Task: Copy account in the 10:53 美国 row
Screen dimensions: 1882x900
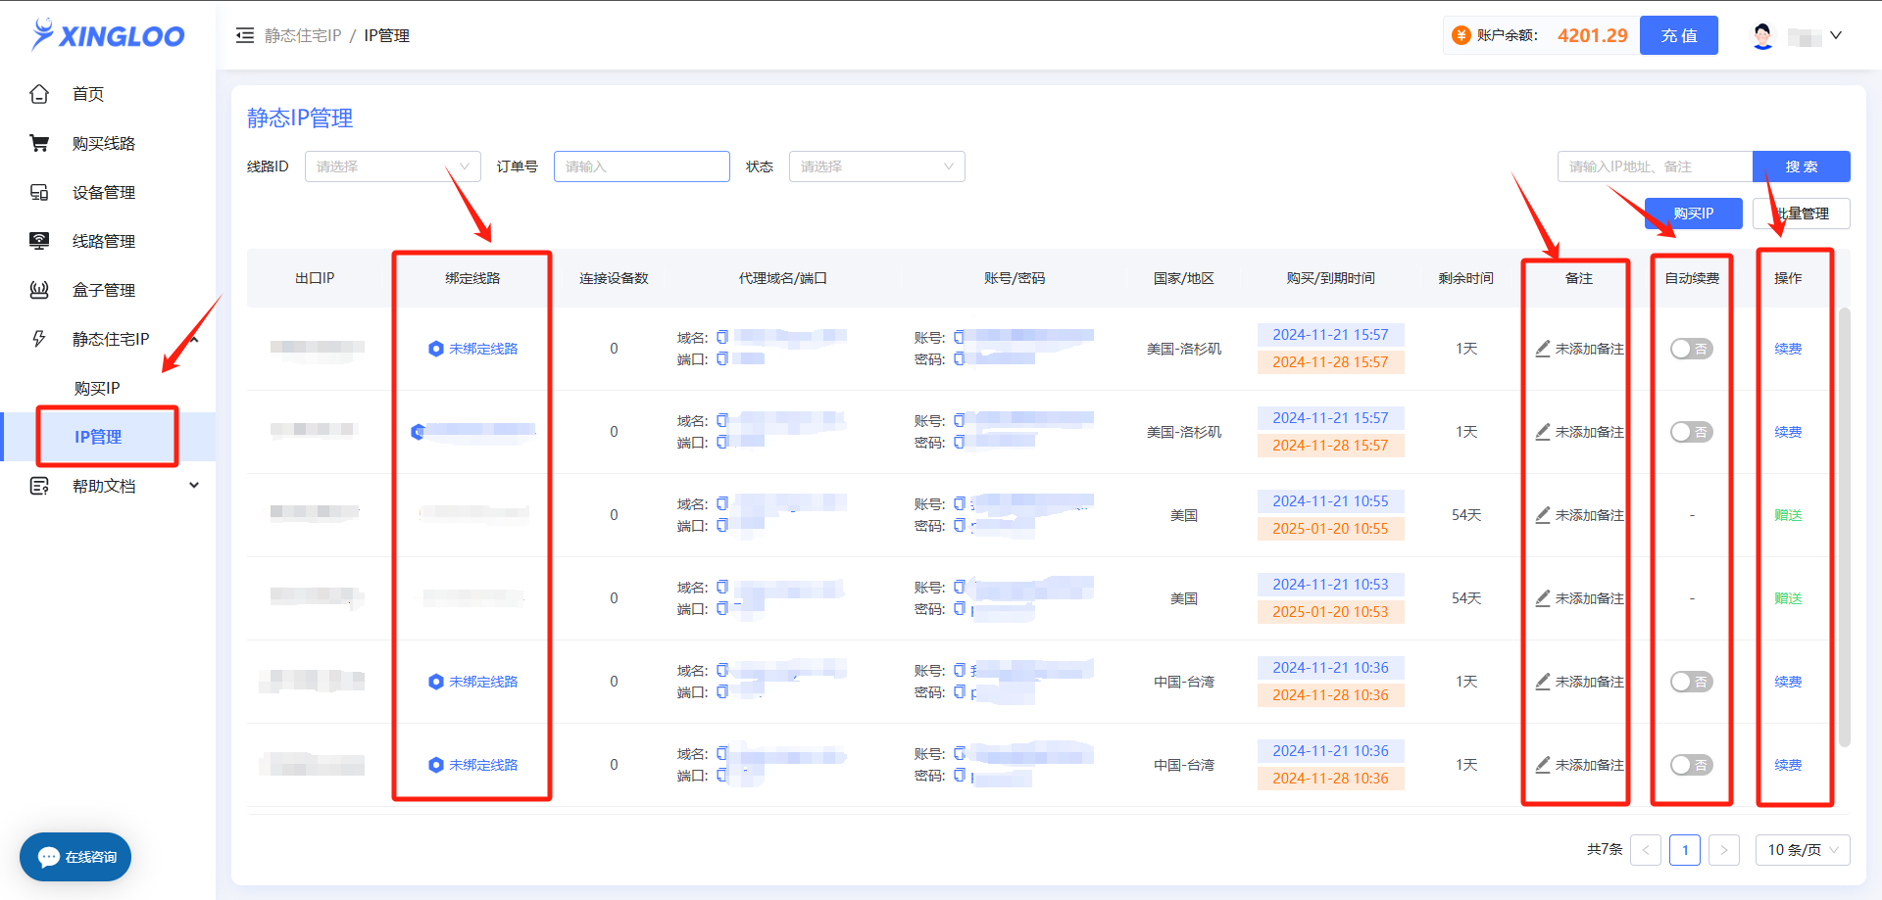Action: (960, 587)
